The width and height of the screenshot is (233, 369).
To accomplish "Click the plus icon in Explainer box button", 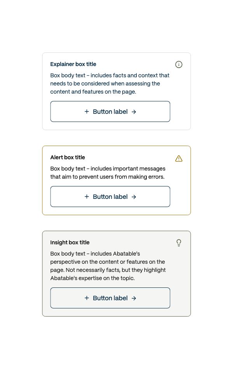I will [x=87, y=111].
